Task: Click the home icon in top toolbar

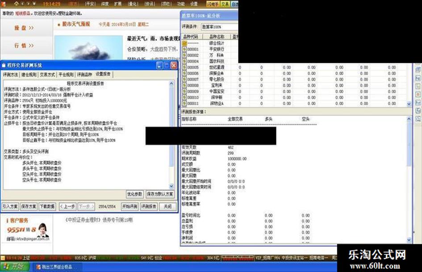Action: click(x=16, y=4)
